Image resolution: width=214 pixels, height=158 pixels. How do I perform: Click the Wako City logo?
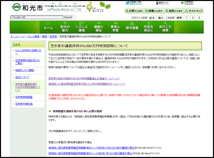(x=27, y=7)
